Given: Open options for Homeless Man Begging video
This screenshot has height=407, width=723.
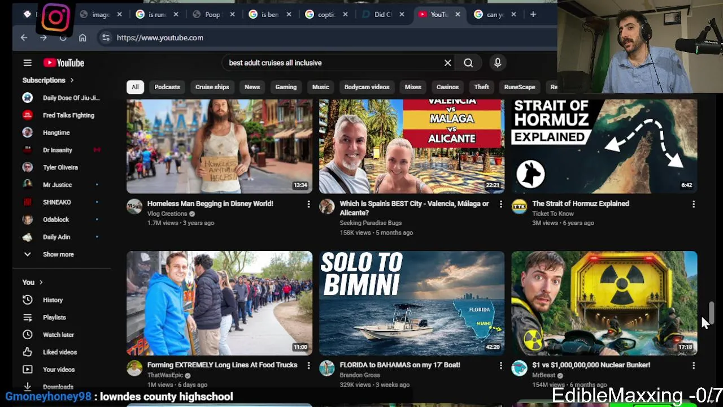Looking at the screenshot, I should pos(308,204).
